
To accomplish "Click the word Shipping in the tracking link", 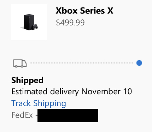I will pyautogui.click(x=49, y=103).
